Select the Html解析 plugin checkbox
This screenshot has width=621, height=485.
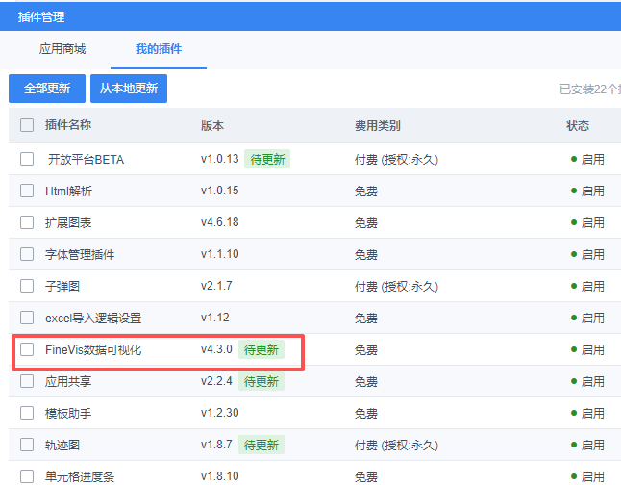click(27, 191)
